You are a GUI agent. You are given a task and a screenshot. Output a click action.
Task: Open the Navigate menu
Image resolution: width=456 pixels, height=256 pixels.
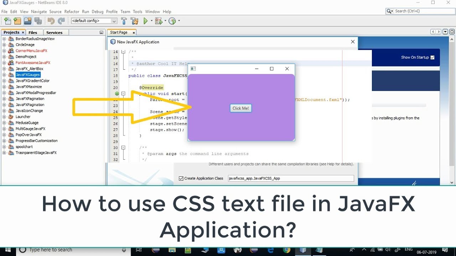point(39,12)
